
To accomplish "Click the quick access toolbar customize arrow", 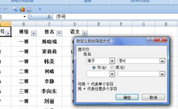I will pyautogui.click(x=40, y=9).
